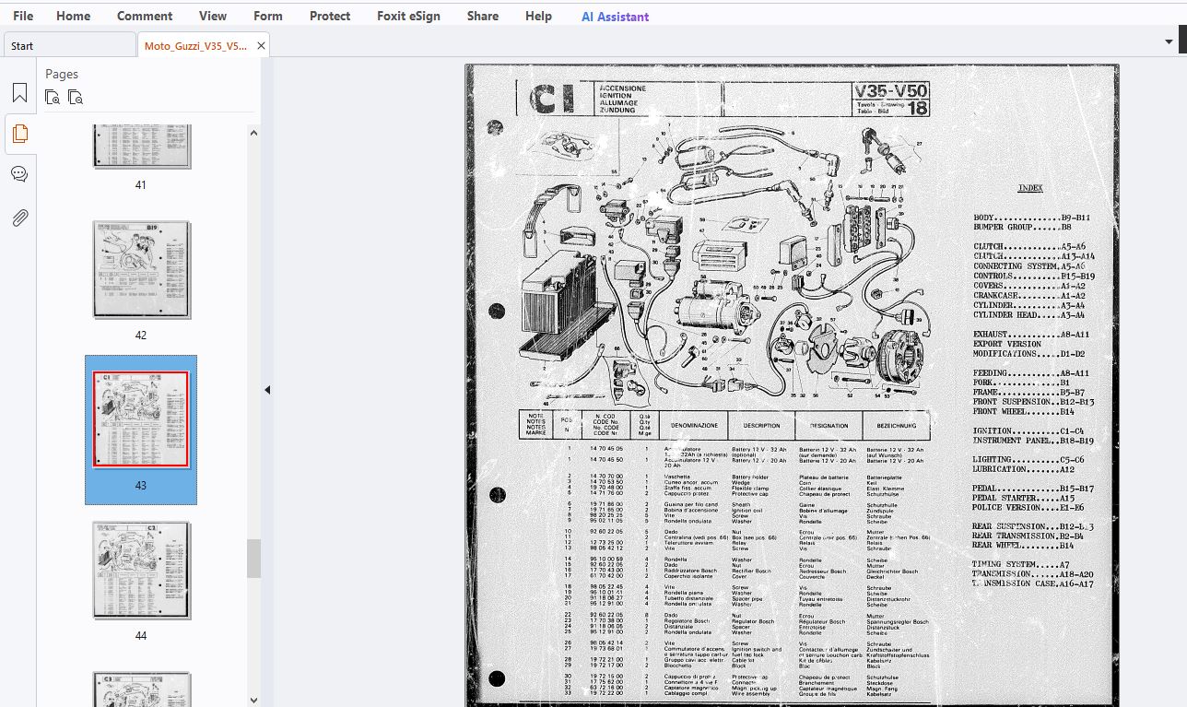Screen dimensions: 1187x707
Task: Open the File menu
Action: tap(23, 16)
